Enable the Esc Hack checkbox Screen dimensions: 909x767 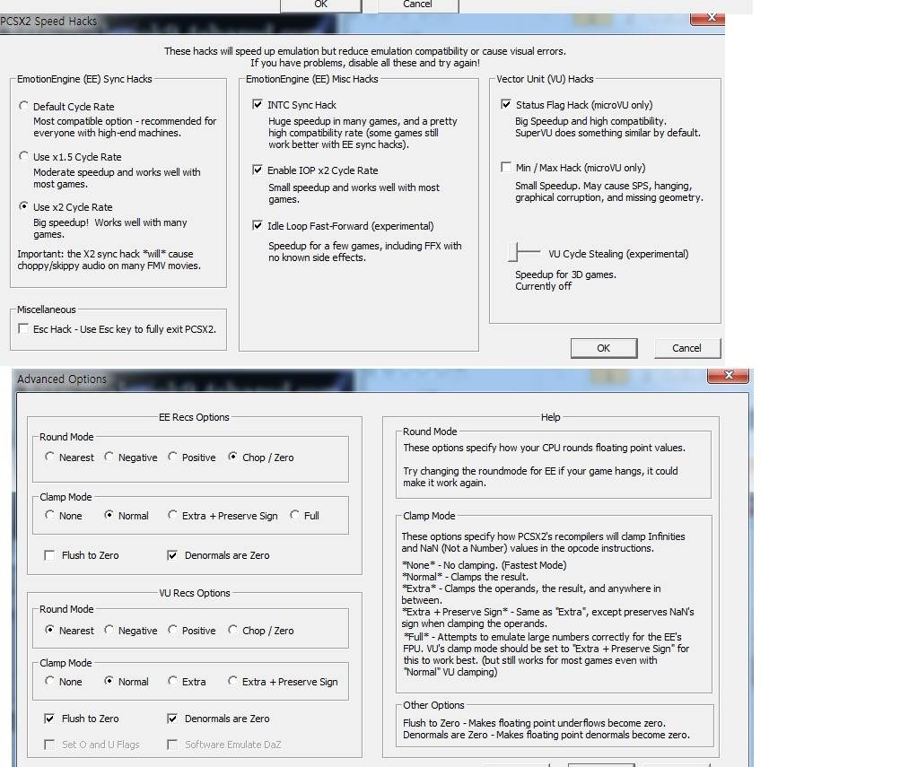[23, 328]
